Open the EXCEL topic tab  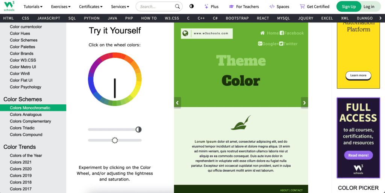pyautogui.click(x=327, y=18)
